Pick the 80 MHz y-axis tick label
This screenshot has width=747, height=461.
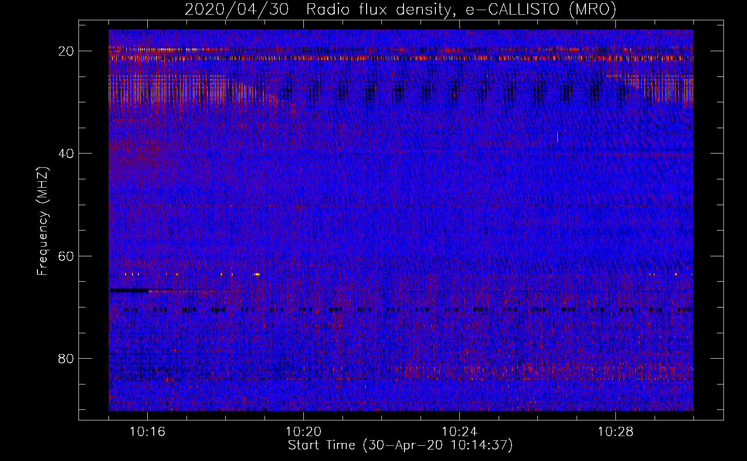click(66, 359)
